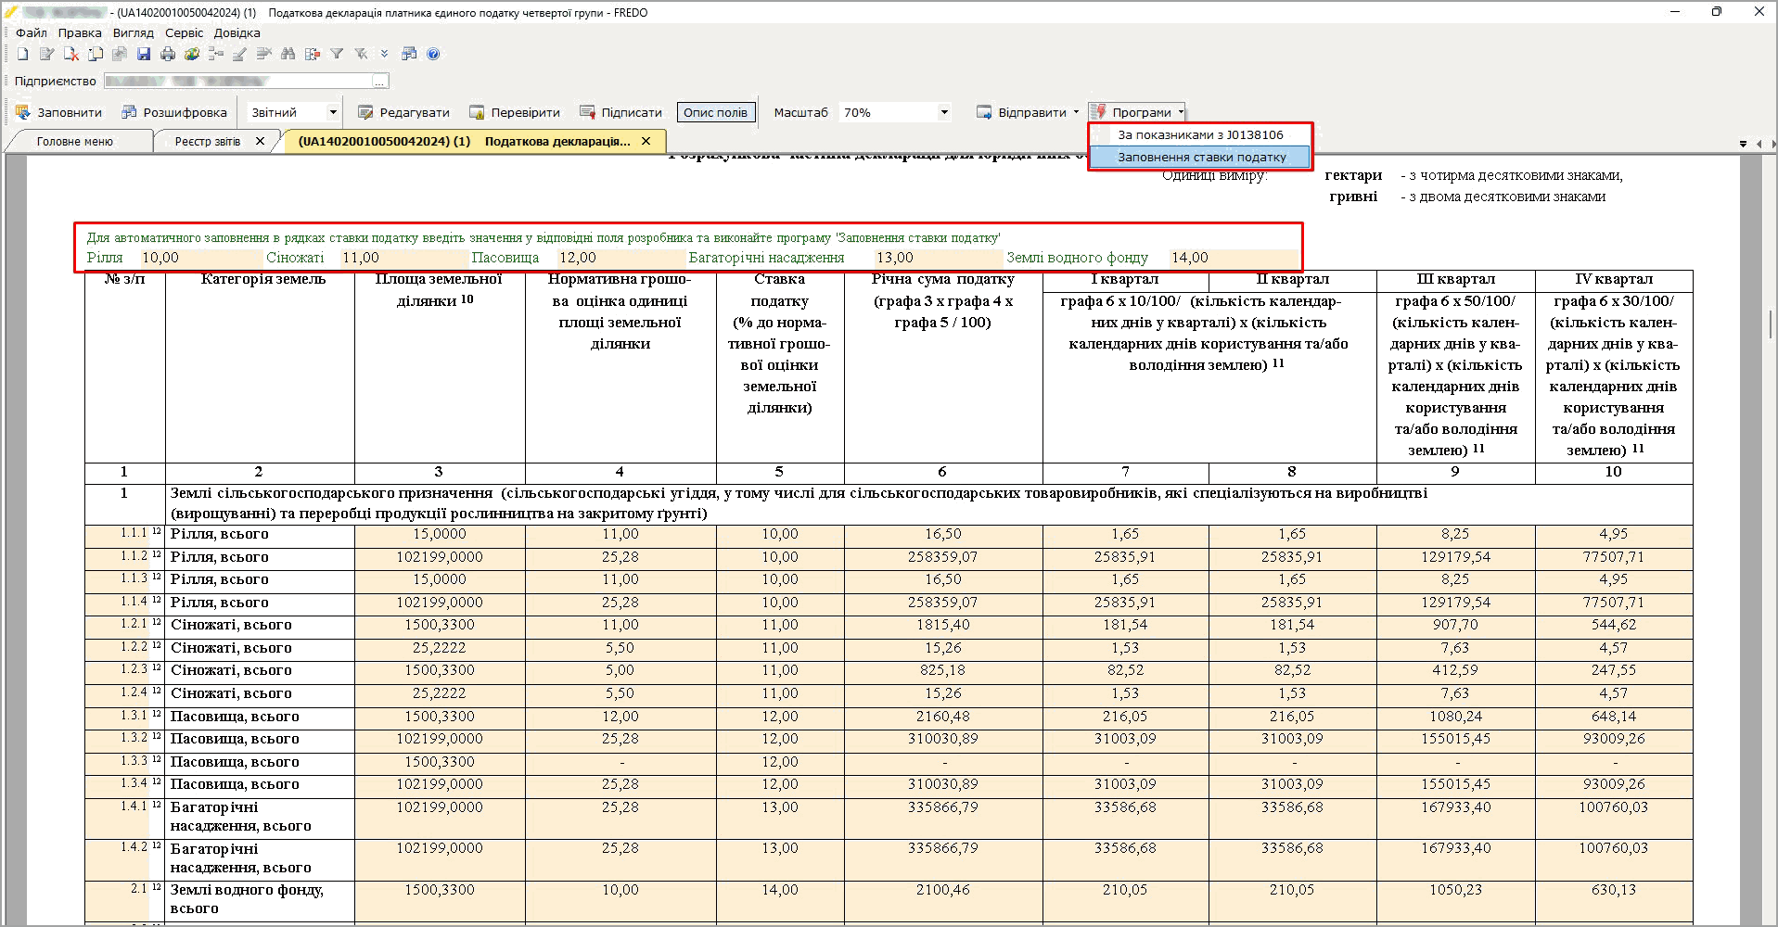Click the browse button beside Підприємство field
The image size is (1778, 927).
coord(380,81)
